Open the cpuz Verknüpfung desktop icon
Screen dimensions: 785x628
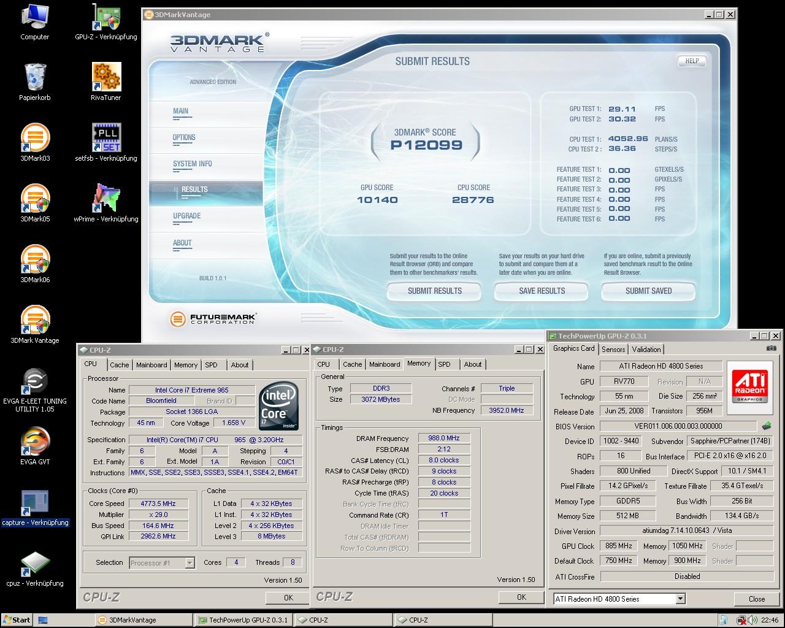[35, 569]
